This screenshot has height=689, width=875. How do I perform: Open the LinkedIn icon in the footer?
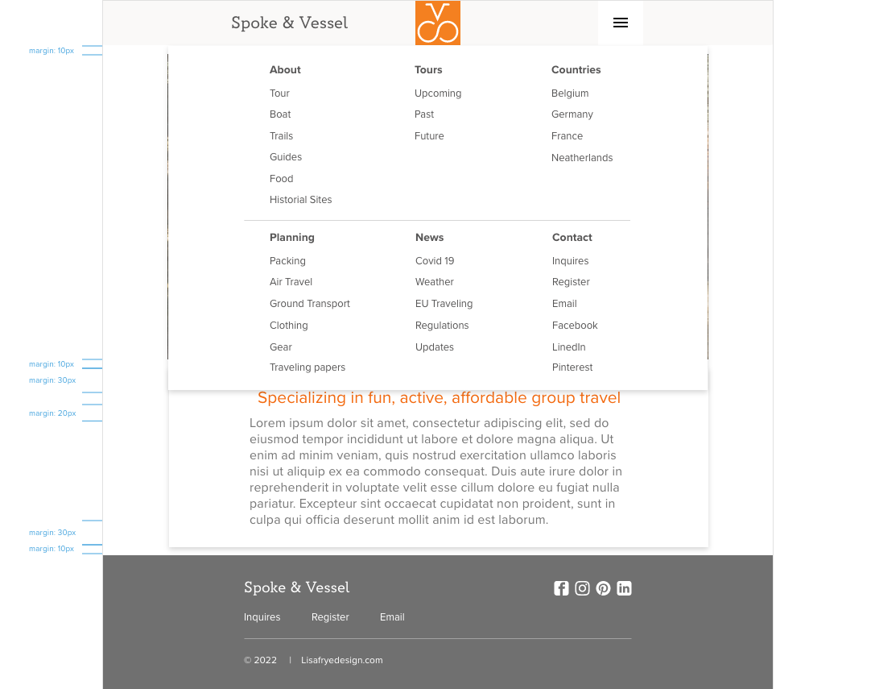point(624,588)
